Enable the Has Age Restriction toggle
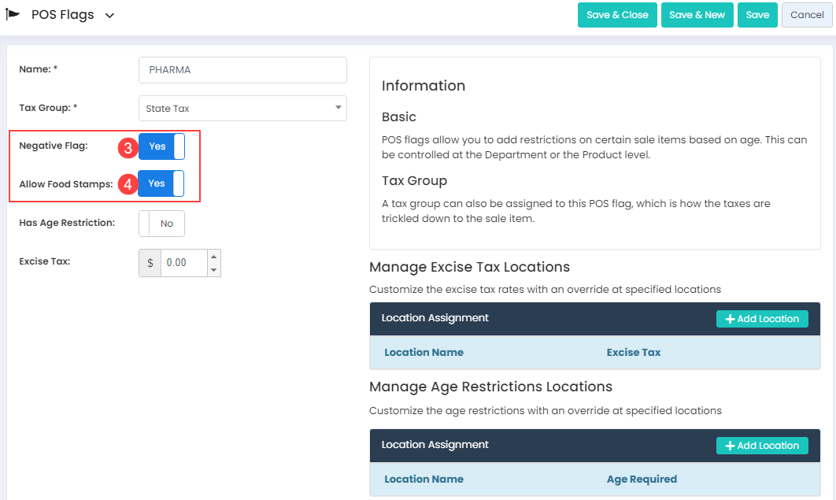 161,224
